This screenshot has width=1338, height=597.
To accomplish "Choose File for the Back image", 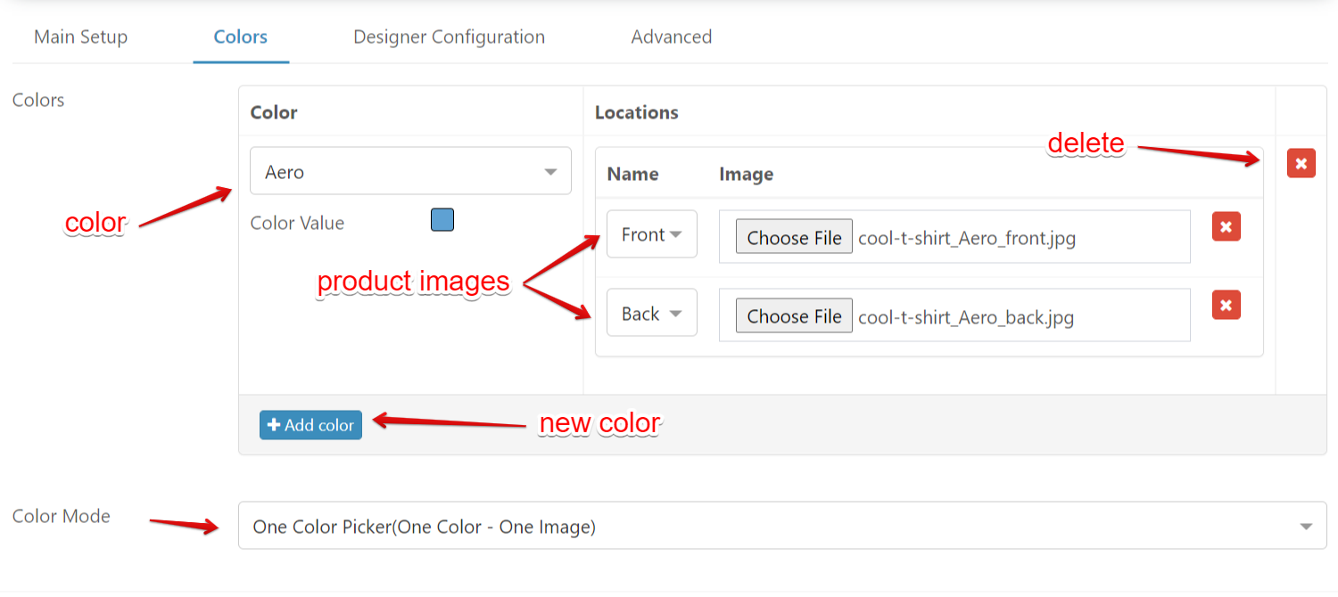I will click(794, 316).
